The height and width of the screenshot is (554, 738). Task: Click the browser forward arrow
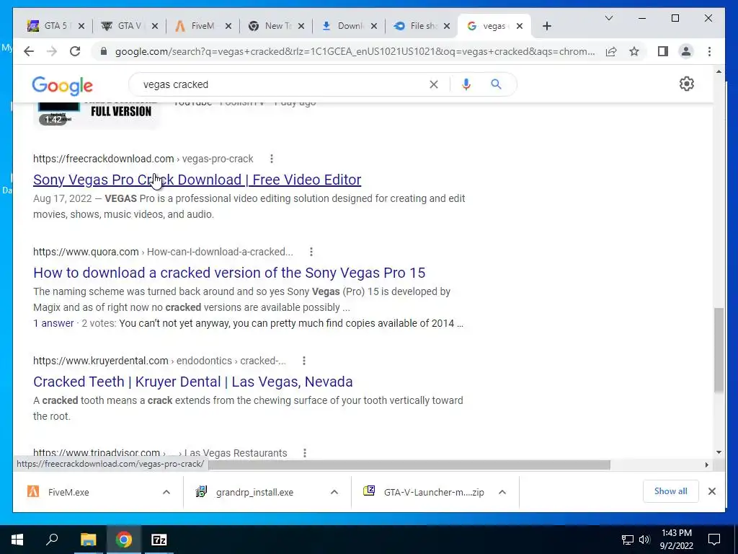52,51
